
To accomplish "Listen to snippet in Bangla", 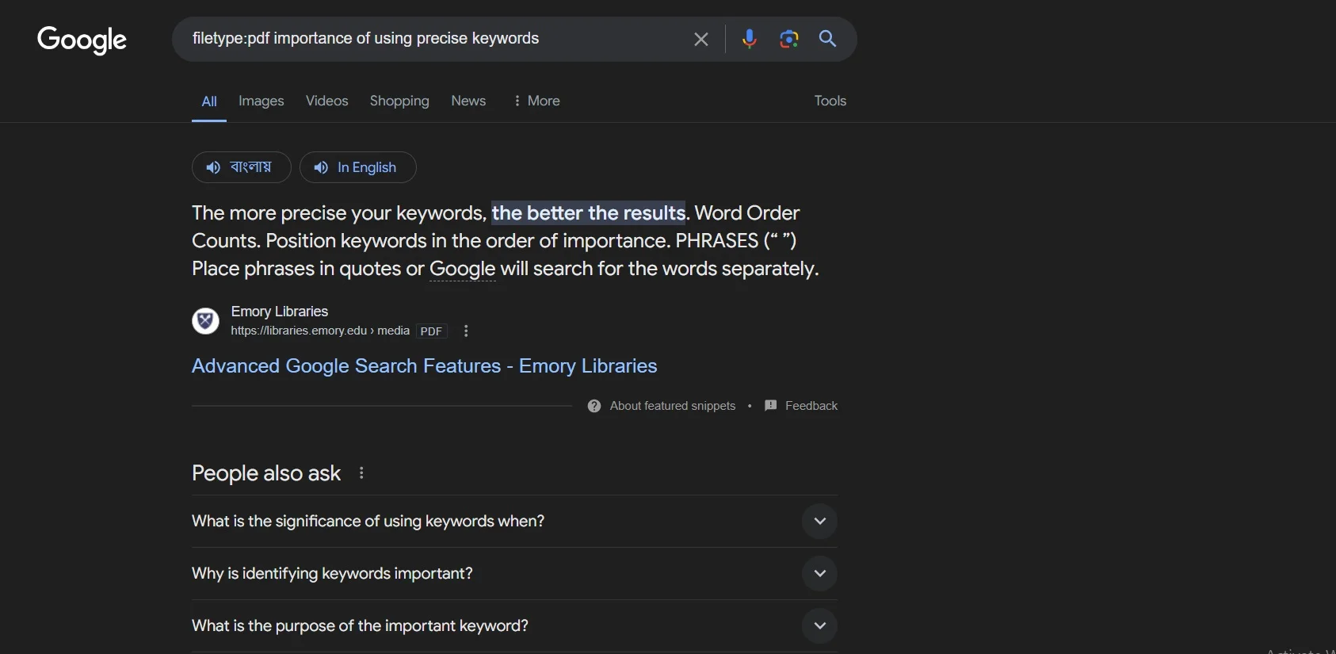I will click(242, 167).
